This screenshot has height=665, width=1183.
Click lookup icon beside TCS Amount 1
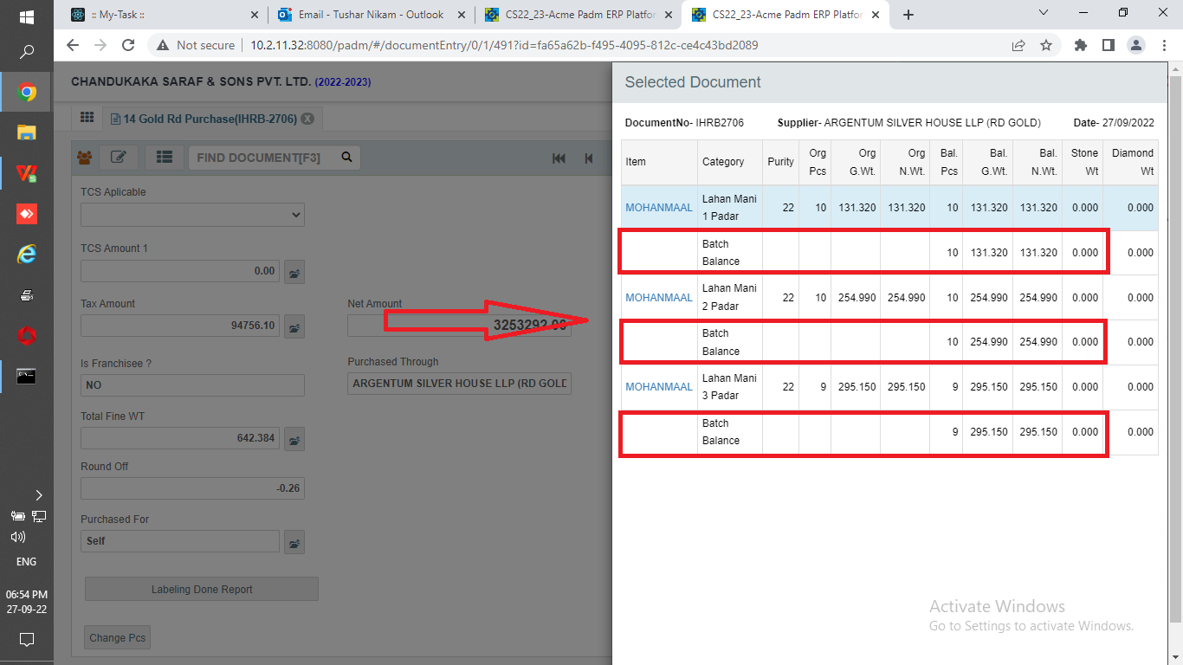295,272
